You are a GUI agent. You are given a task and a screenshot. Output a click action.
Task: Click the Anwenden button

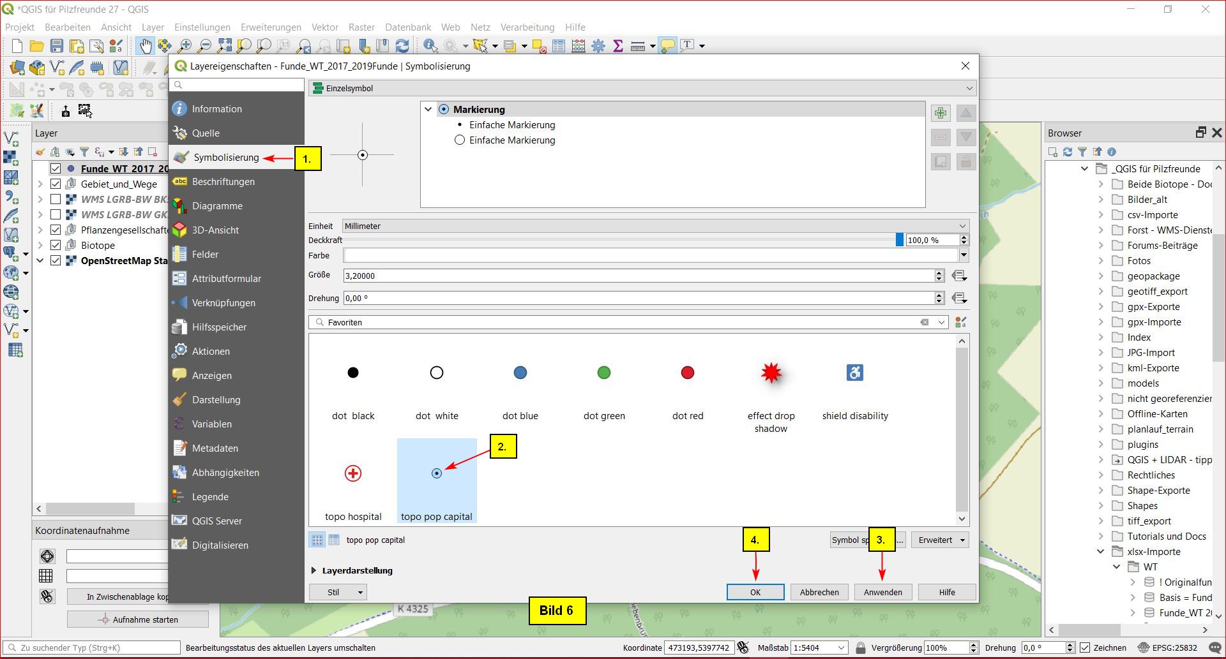[x=882, y=592]
